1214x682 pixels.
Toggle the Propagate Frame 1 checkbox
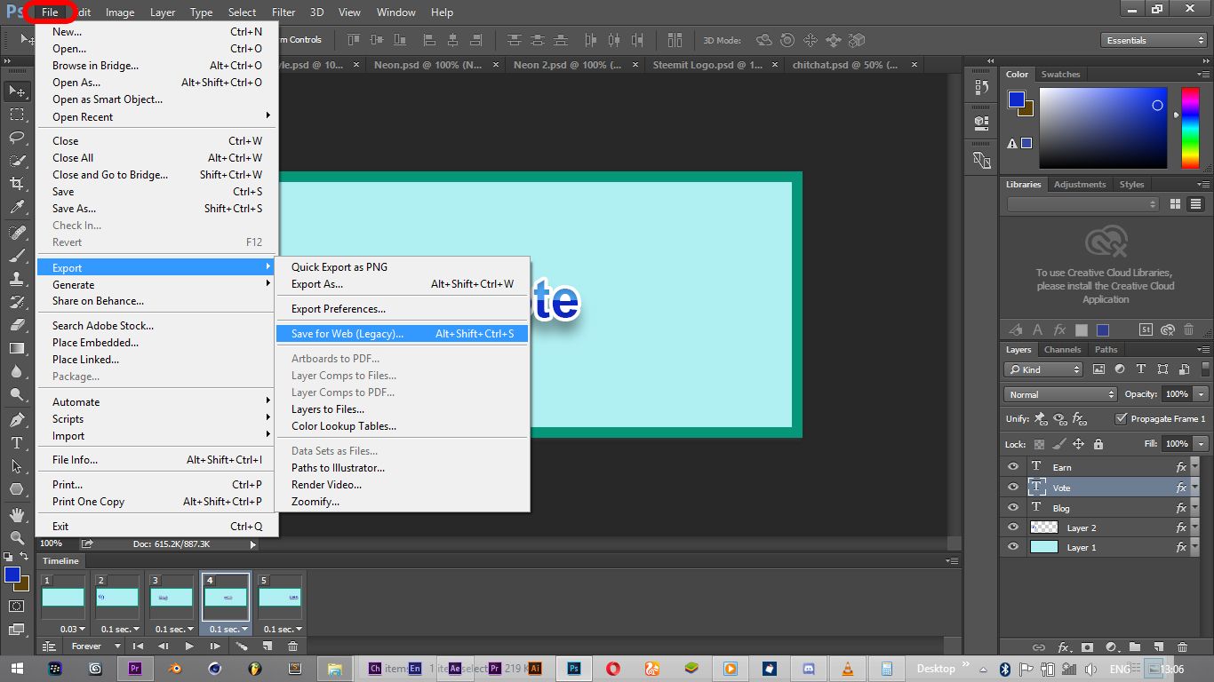tap(1122, 418)
